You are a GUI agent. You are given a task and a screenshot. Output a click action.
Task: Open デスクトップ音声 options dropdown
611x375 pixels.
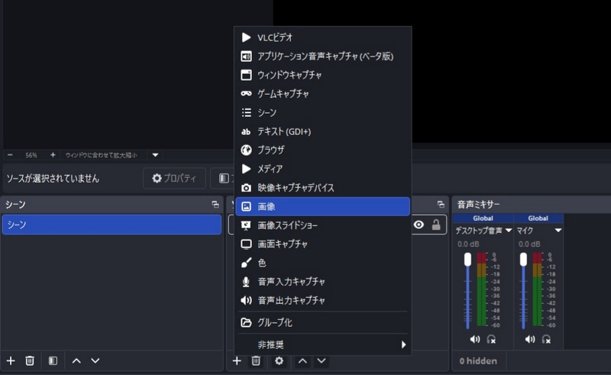pos(509,231)
